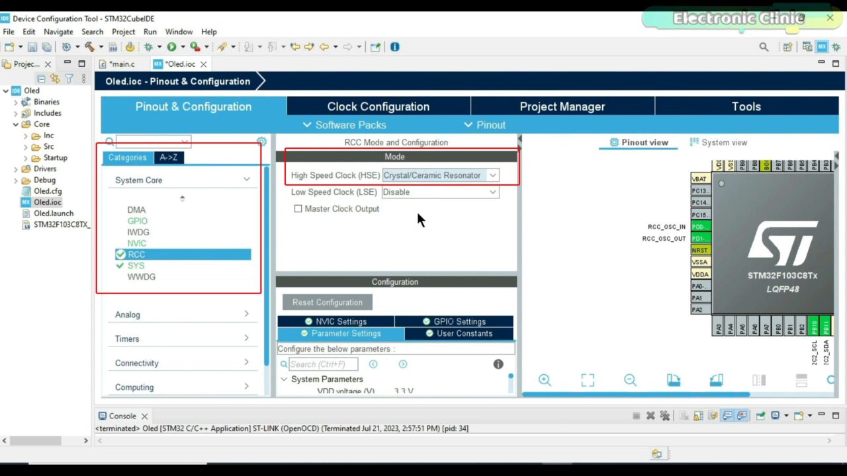Image resolution: width=847 pixels, height=476 pixels.
Task: Go to the next parameter search result
Action: tap(403, 364)
